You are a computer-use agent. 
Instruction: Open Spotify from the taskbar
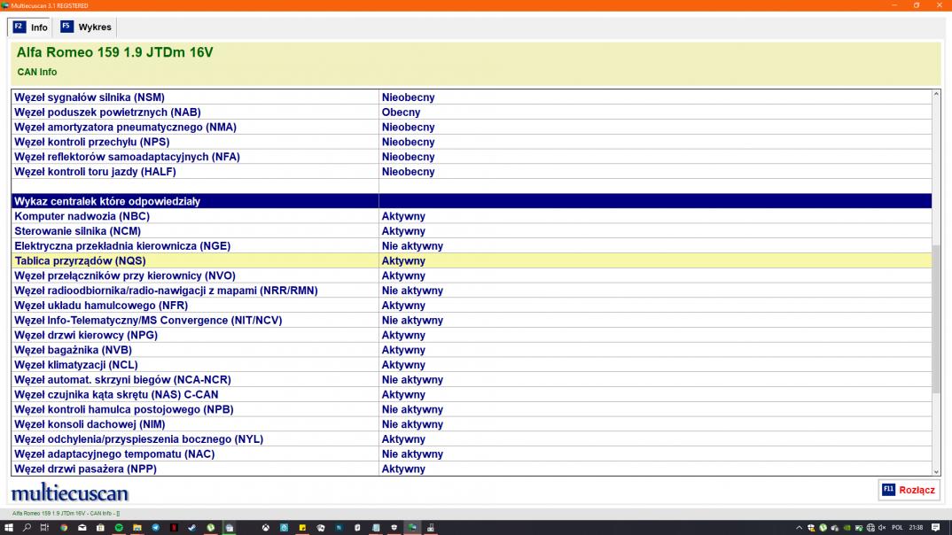[119, 528]
